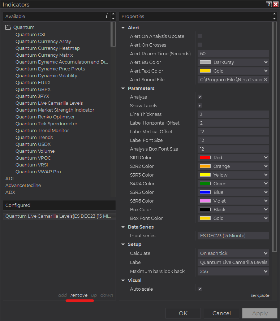Viewport: 280px width, 321px height.
Task: Collapse the Visual section
Action: click(x=123, y=281)
